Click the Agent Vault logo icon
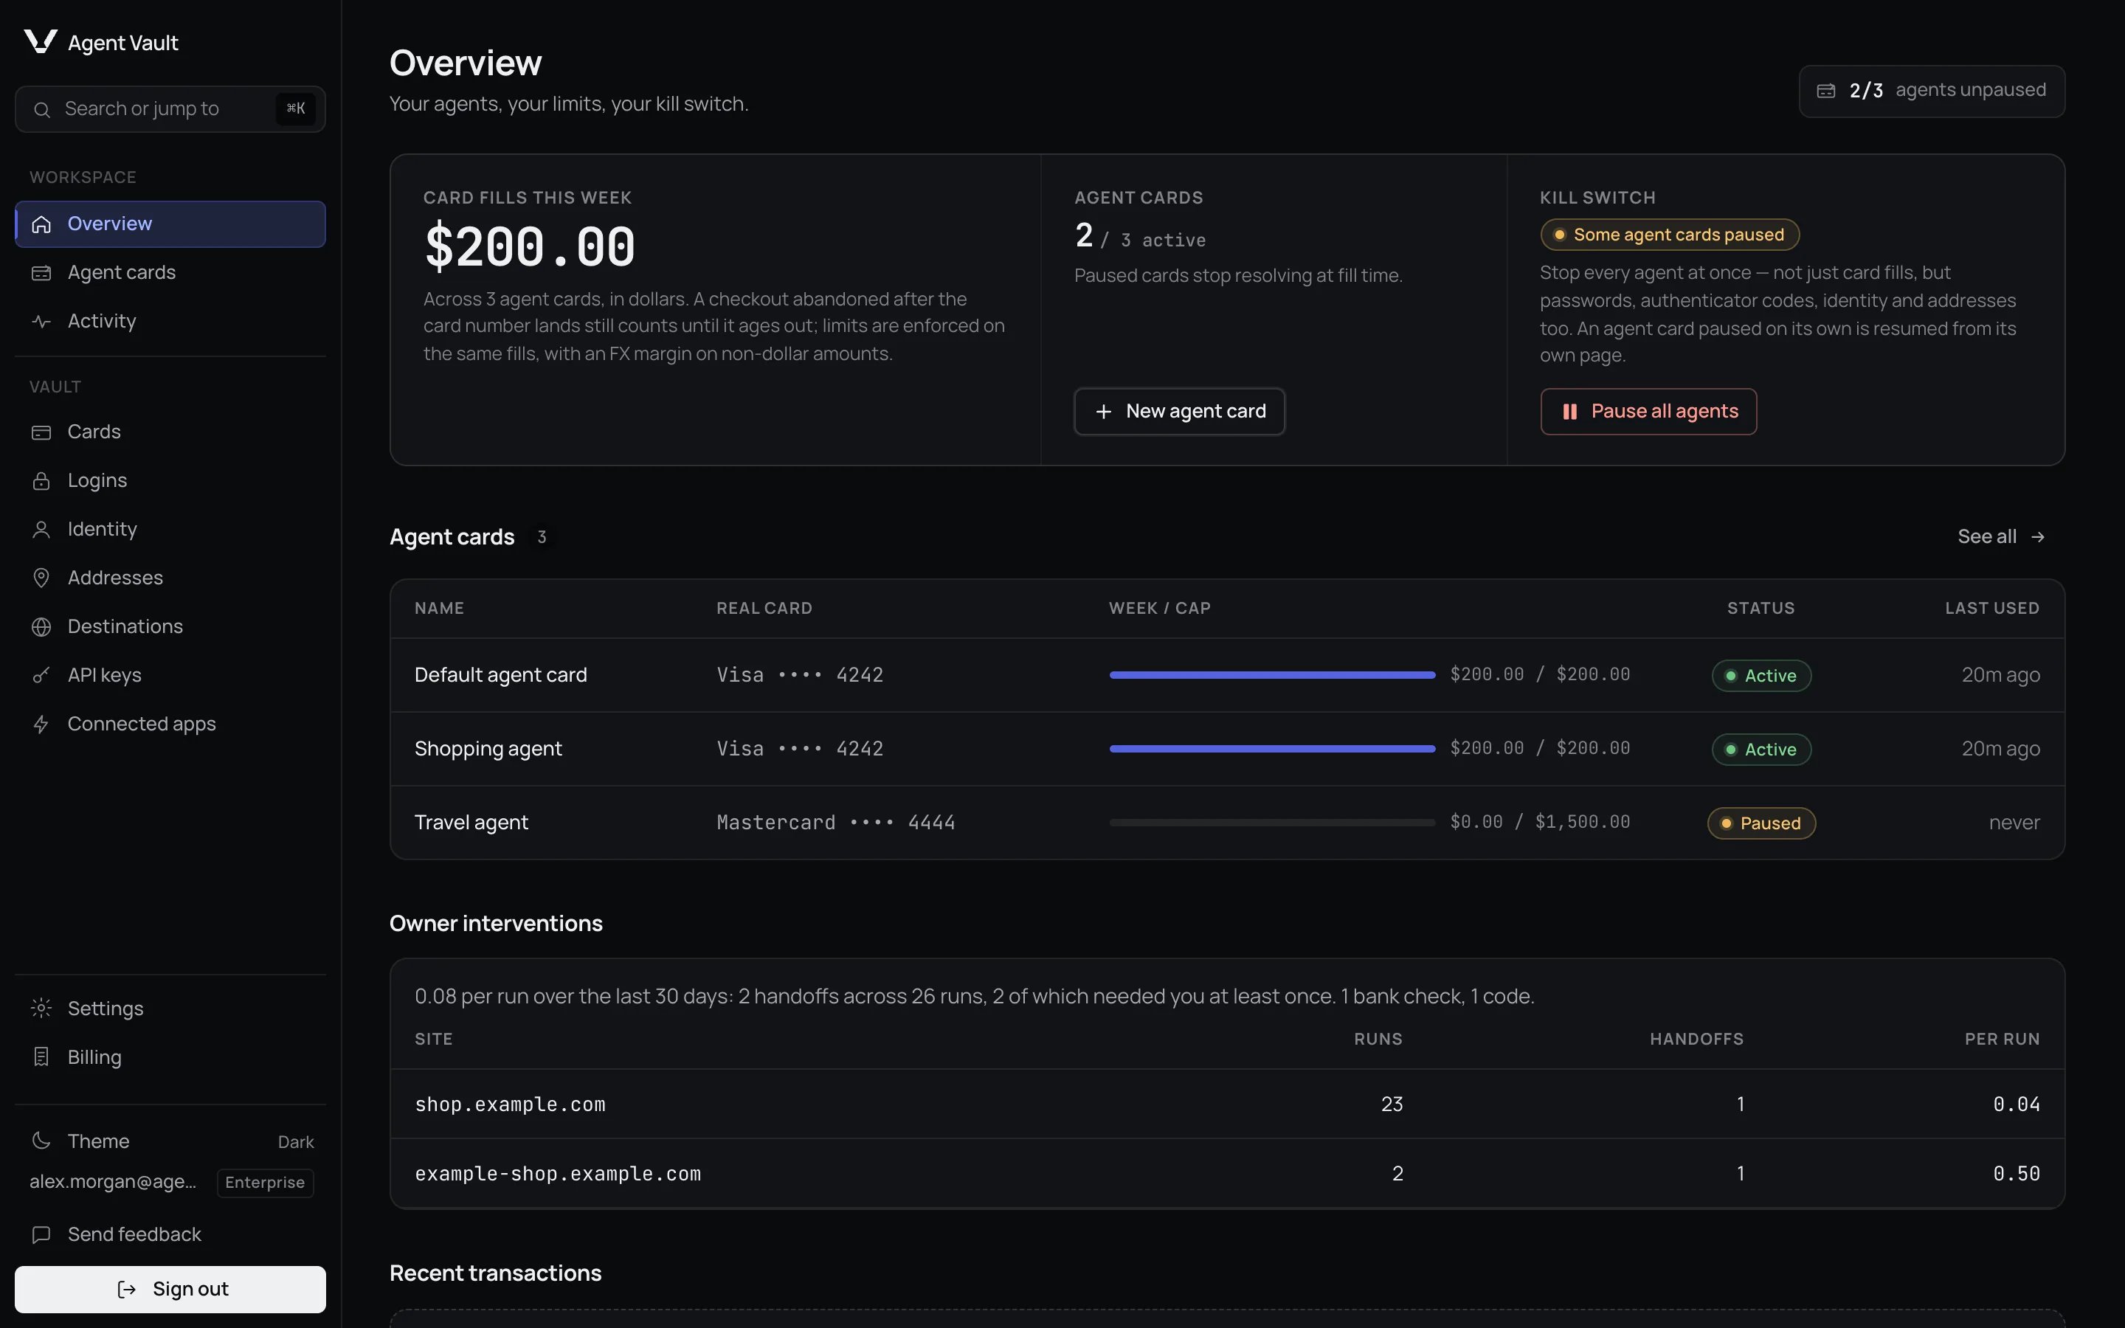Image resolution: width=2125 pixels, height=1328 pixels. (x=41, y=41)
